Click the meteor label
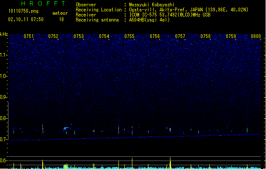 (x=60, y=13)
